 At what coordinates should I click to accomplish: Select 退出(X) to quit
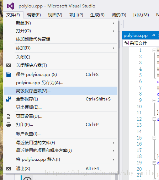click(x=60, y=169)
